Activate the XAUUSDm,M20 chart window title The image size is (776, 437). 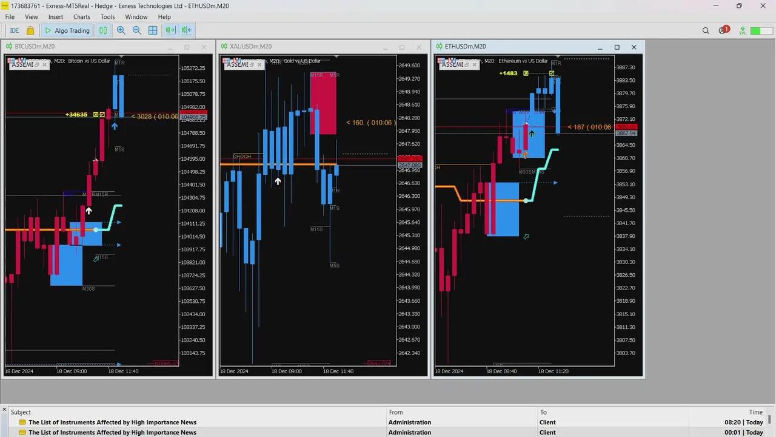(x=251, y=47)
